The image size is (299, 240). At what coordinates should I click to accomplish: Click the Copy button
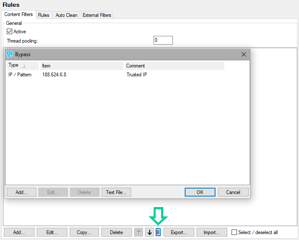tap(84, 232)
